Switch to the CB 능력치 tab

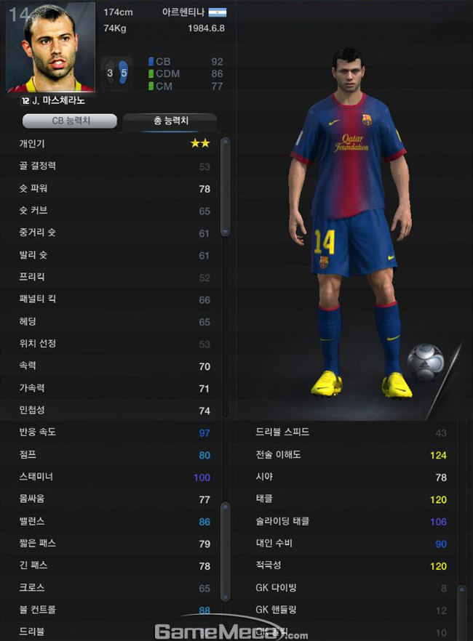pos(70,121)
